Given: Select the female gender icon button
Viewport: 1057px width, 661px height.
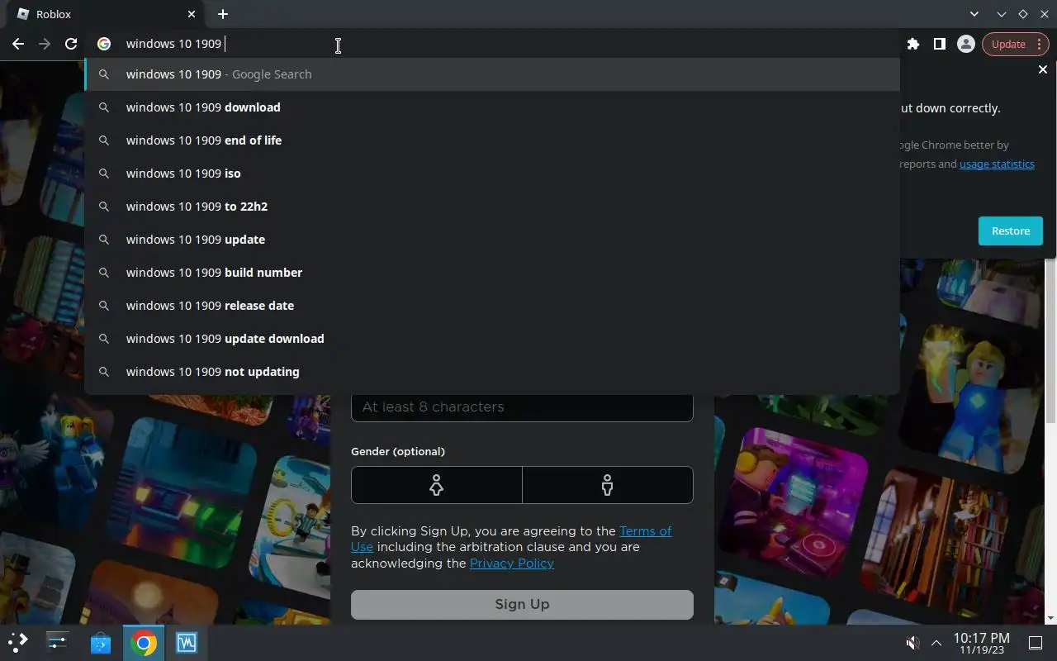Looking at the screenshot, I should click(437, 485).
